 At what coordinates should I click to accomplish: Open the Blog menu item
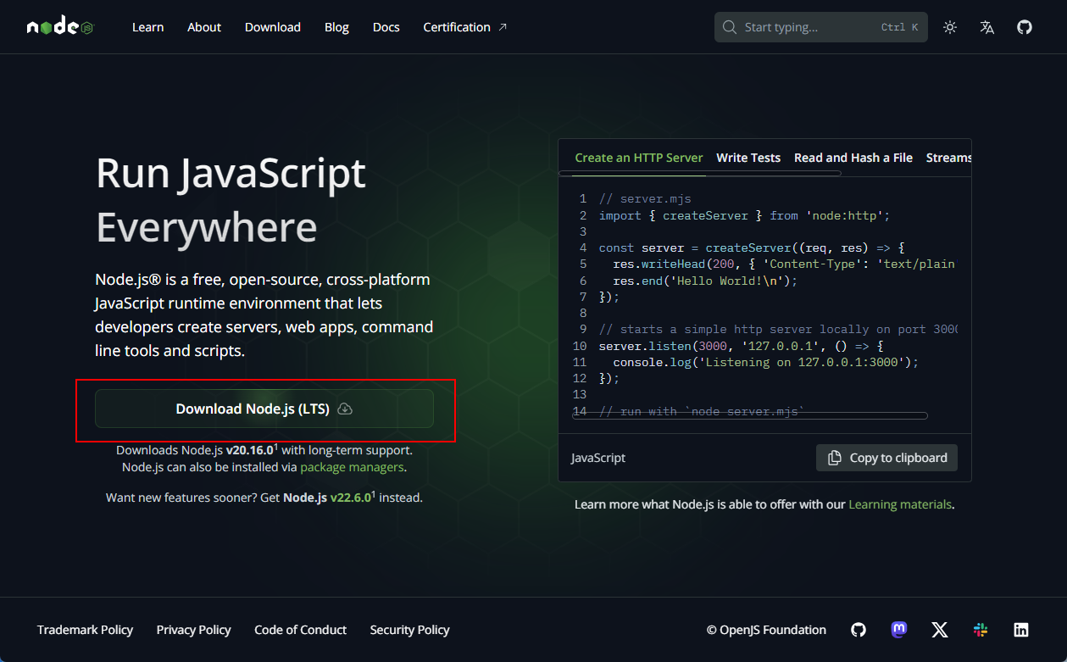point(336,27)
